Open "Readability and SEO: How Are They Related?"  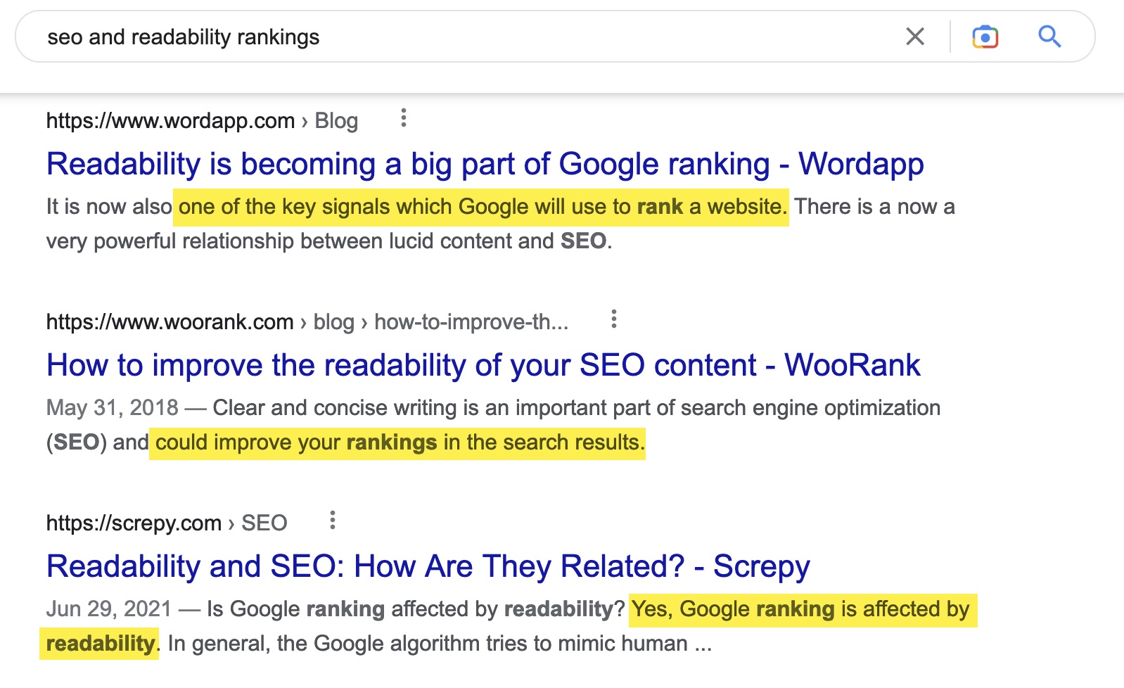(x=428, y=566)
